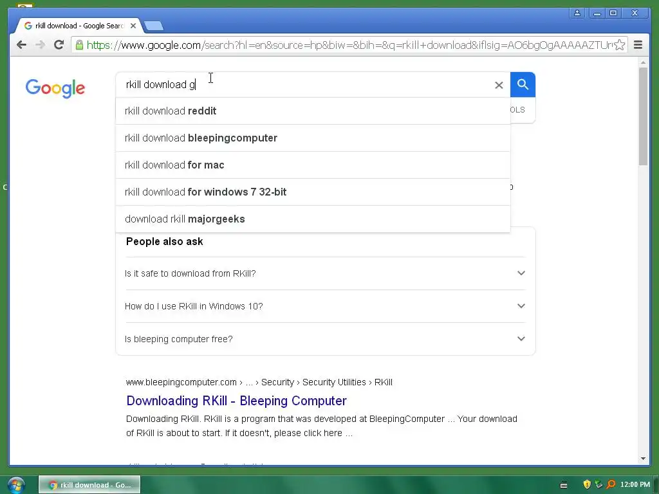Screen dimensions: 659x494
Task: Open the security shield tray icon
Action: [x=587, y=484]
